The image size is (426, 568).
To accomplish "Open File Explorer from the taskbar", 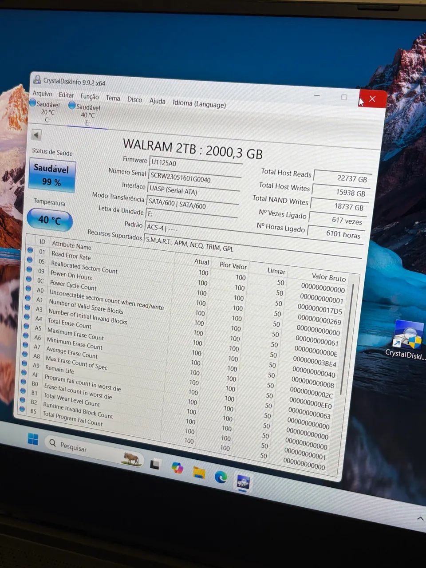I will pos(199,473).
